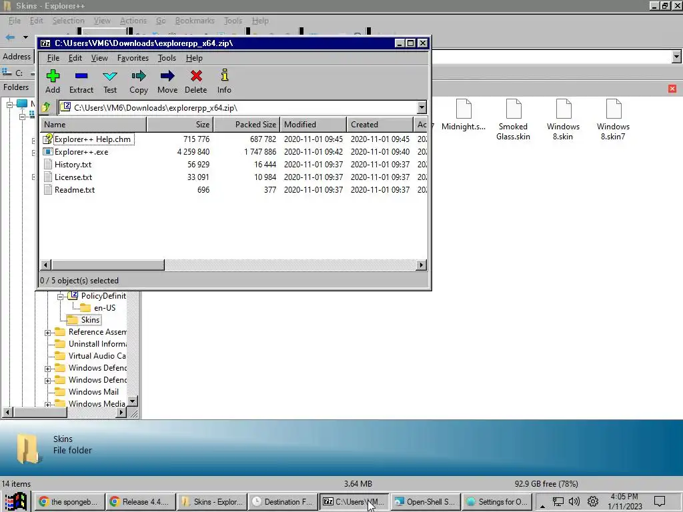
Task: Click the 7-Zip list horizontal scrollbar right arrow
Action: pyautogui.click(x=421, y=265)
